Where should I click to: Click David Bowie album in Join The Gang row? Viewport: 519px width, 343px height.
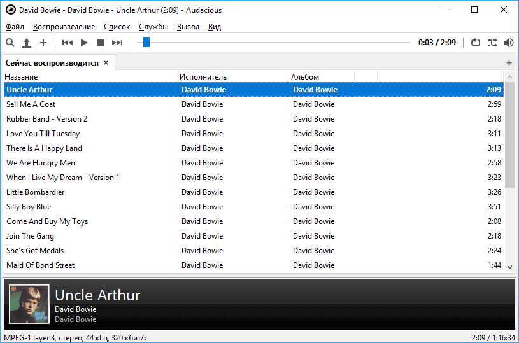313,236
